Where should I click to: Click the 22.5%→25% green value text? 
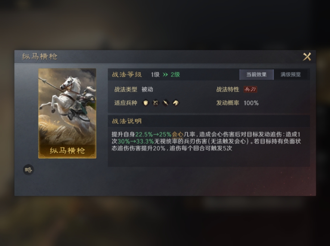click(153, 134)
